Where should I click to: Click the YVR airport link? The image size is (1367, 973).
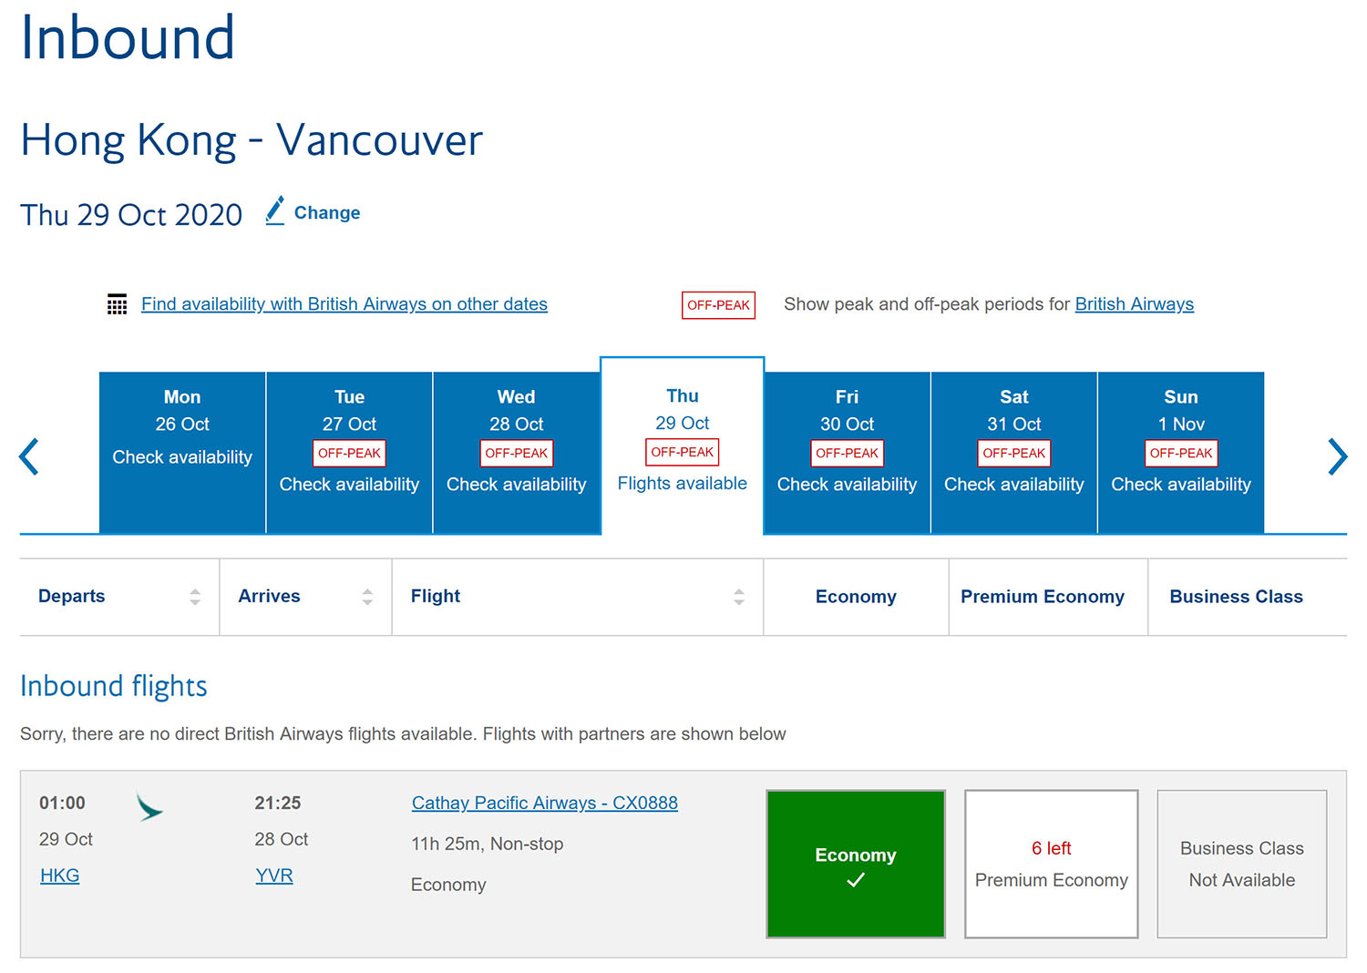click(x=274, y=876)
